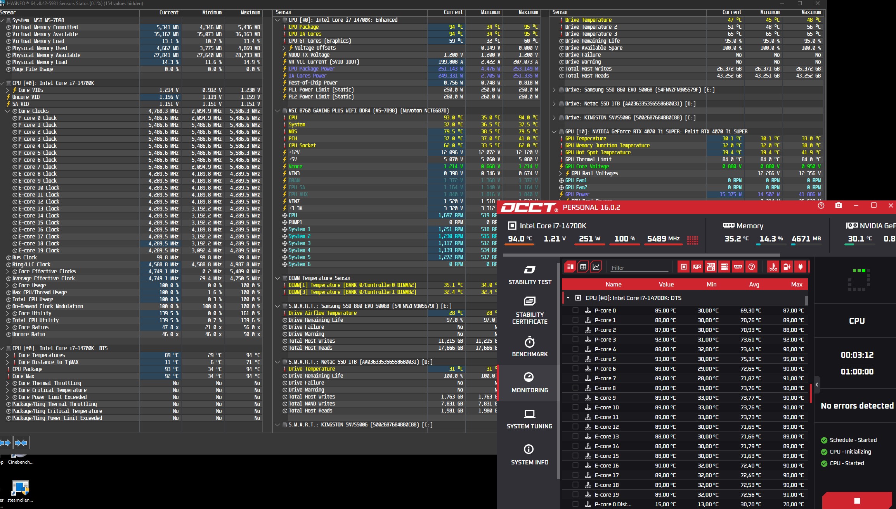
Task: Toggle memory sensor filter icon in OCCT
Action: tap(738, 267)
